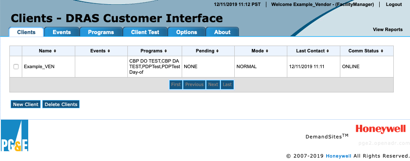Click the Events column sort arrows

pos(109,51)
